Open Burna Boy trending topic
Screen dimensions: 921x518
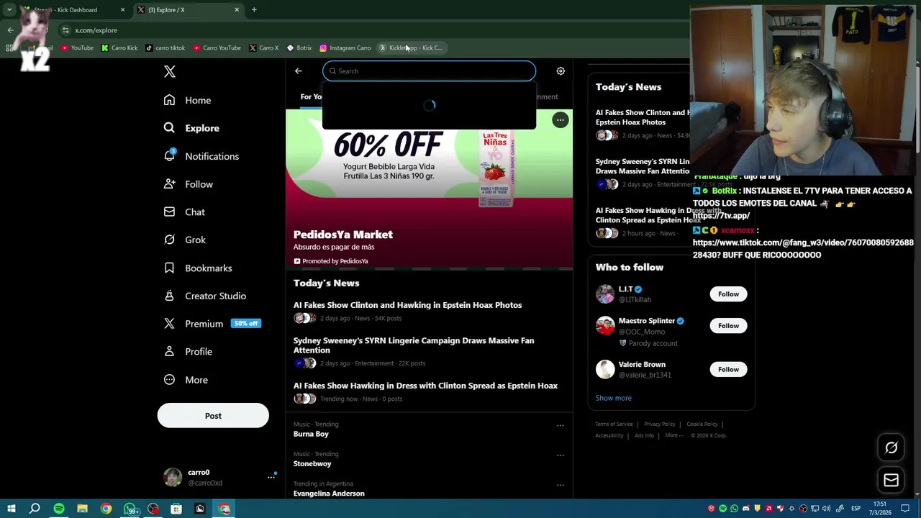coord(311,434)
